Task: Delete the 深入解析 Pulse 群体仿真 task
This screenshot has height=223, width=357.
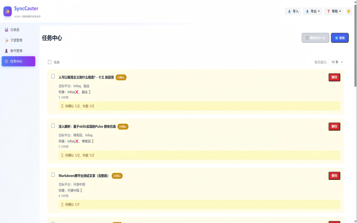Action: pos(334,127)
